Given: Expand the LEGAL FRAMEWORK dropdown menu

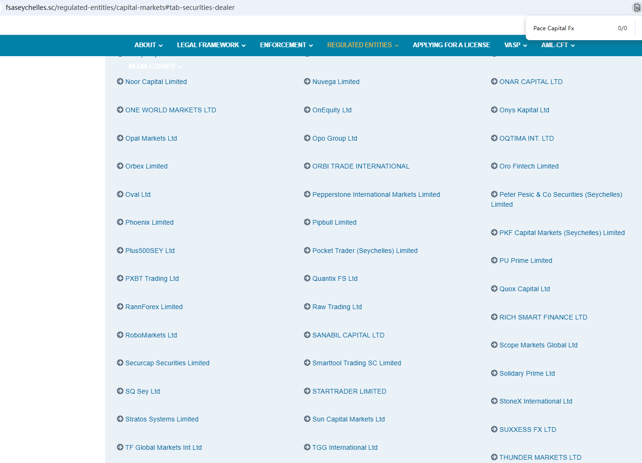Looking at the screenshot, I should coord(211,45).
